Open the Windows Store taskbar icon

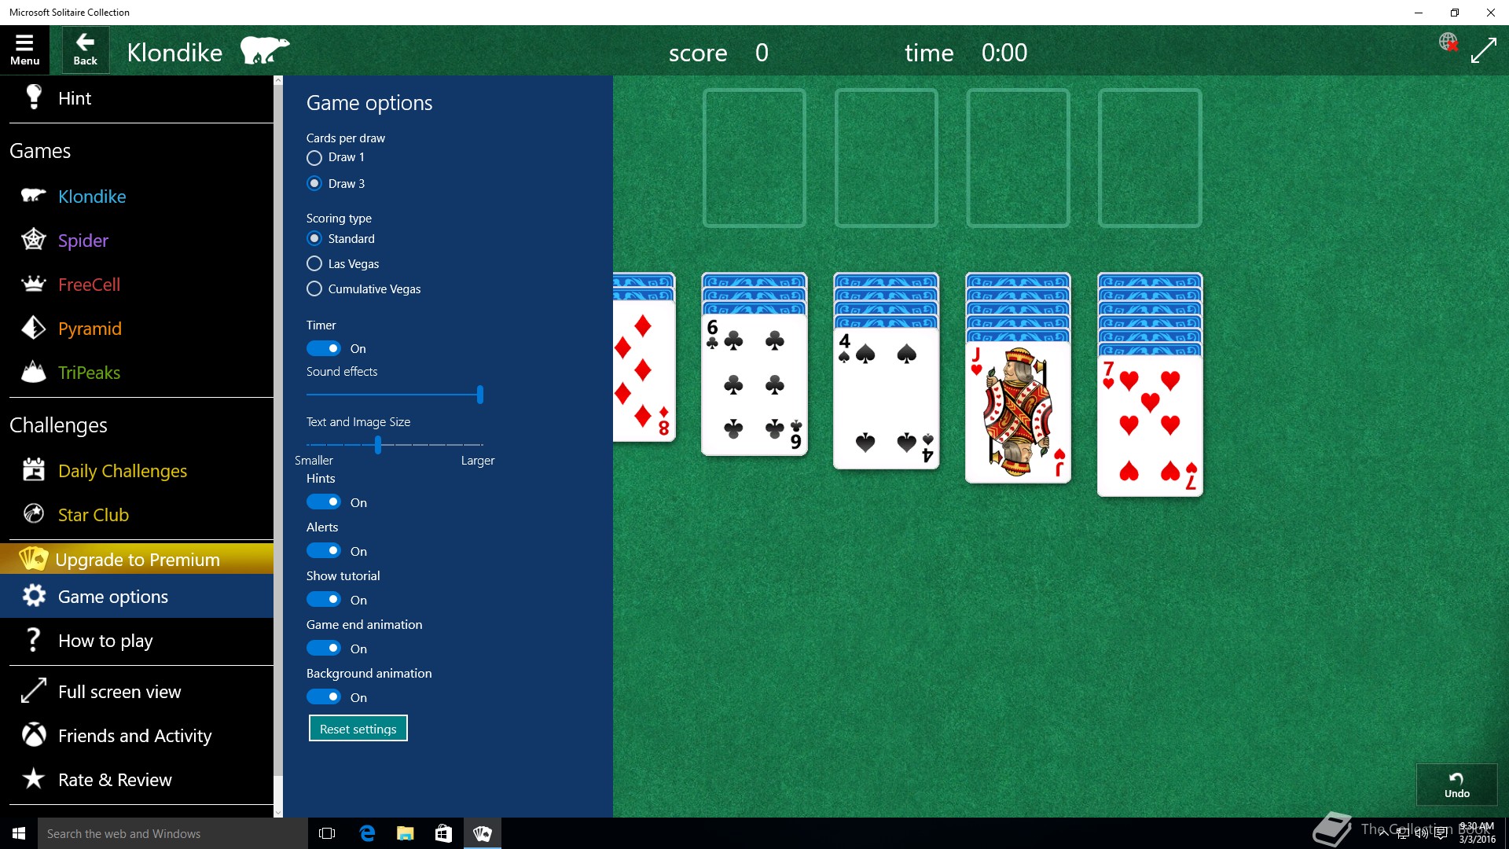click(x=443, y=833)
